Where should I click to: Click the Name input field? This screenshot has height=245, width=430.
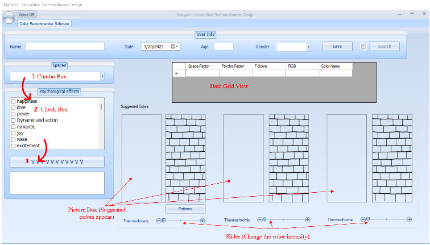click(x=65, y=46)
